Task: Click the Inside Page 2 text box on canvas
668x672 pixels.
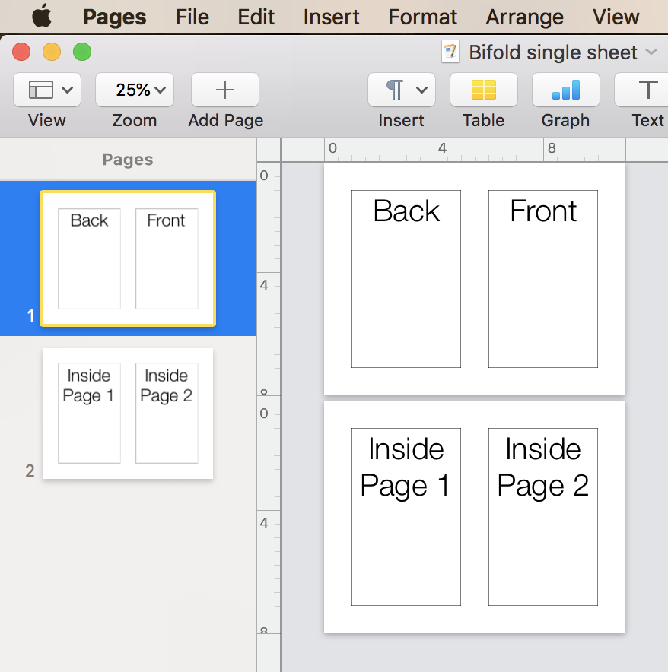Action: (543, 517)
